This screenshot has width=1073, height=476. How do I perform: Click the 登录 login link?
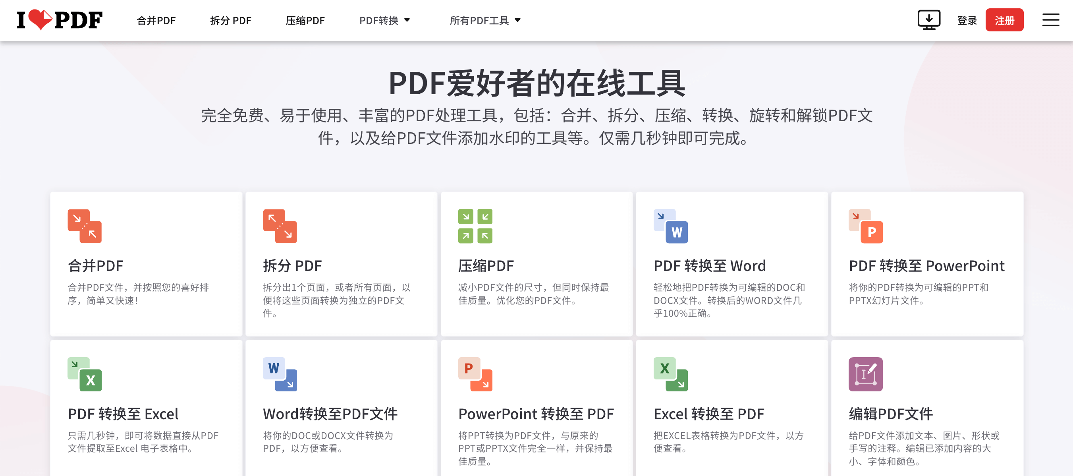pos(967,20)
